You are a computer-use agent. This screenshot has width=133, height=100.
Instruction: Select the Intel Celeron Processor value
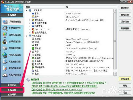(x=77, y=39)
